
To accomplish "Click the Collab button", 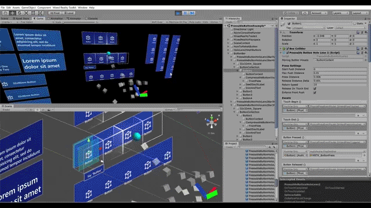I will pyautogui.click(x=291, y=13).
